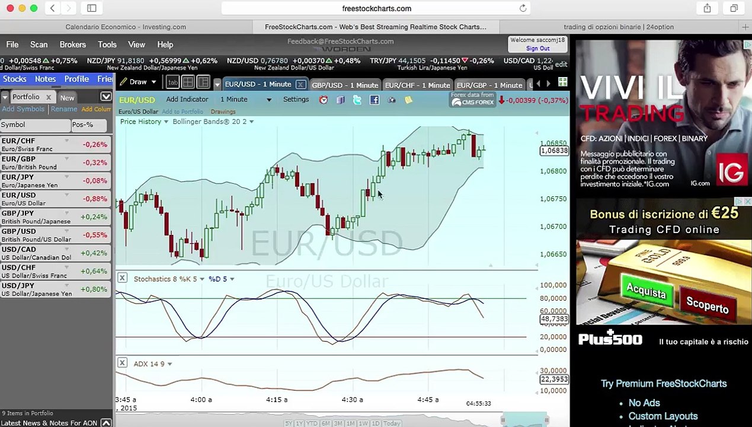Open a new browser tab plus icon
The image size is (752, 427).
[x=745, y=27]
